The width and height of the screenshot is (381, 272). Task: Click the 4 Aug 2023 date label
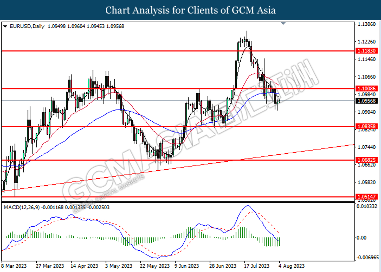(291, 266)
